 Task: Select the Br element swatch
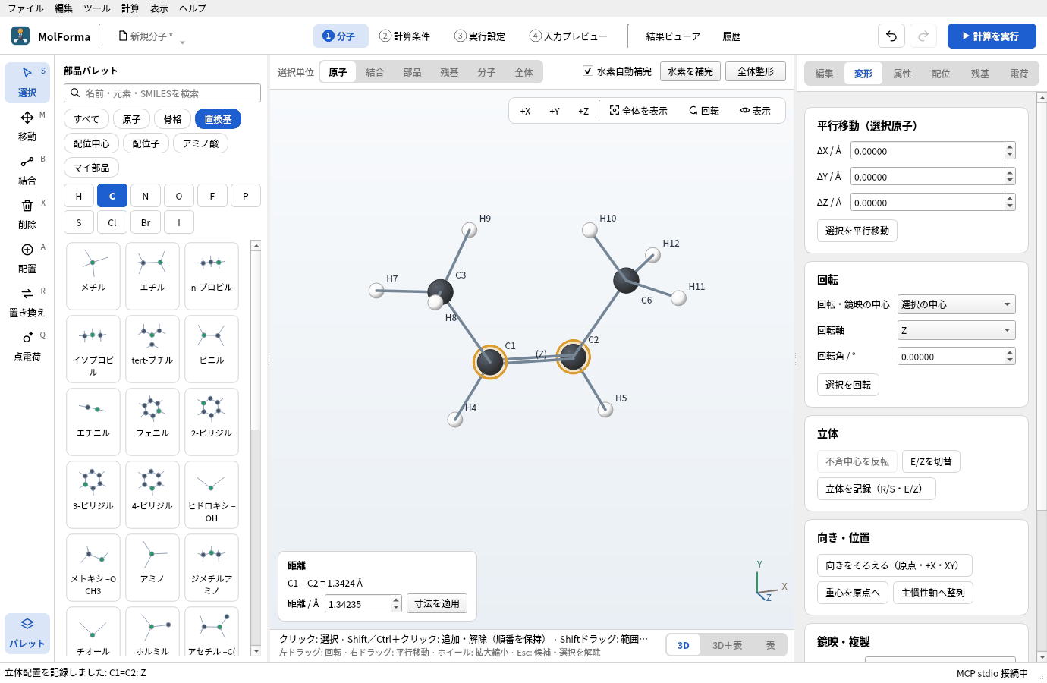tap(146, 222)
